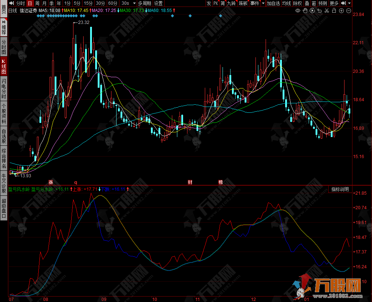Select K线图 in the left sidebar
372x302 pixels.
coord(4,66)
